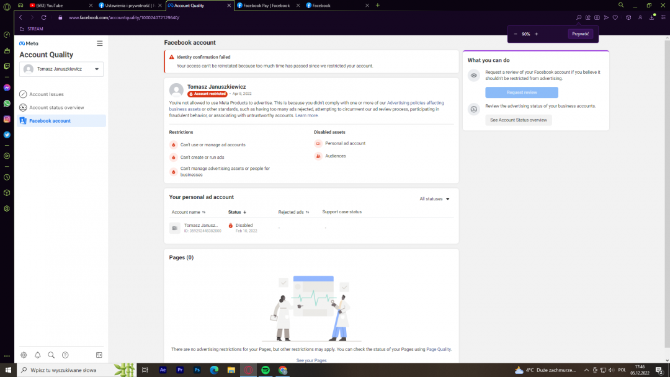The width and height of the screenshot is (670, 377).
Task: Switch to the Facebook Pay browser tab
Action: (x=266, y=6)
